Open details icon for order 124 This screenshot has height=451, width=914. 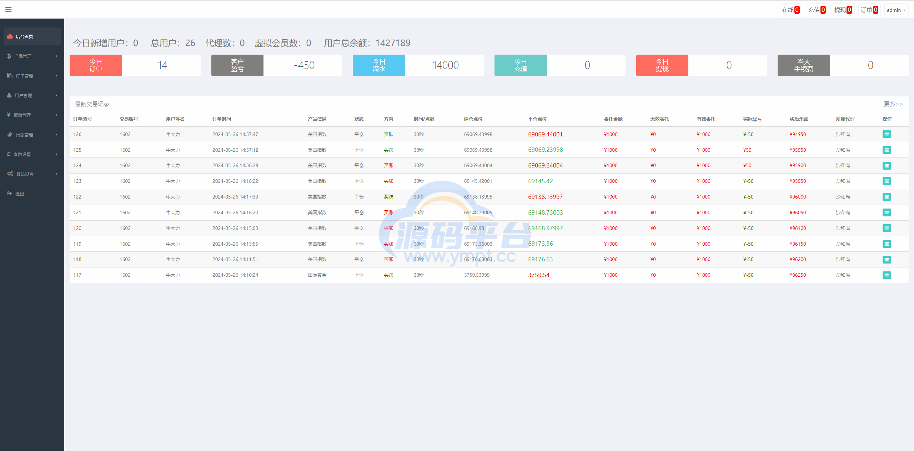(887, 166)
